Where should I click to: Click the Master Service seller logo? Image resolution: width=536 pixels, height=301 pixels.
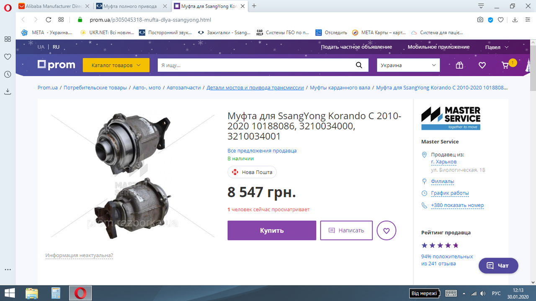pyautogui.click(x=451, y=118)
